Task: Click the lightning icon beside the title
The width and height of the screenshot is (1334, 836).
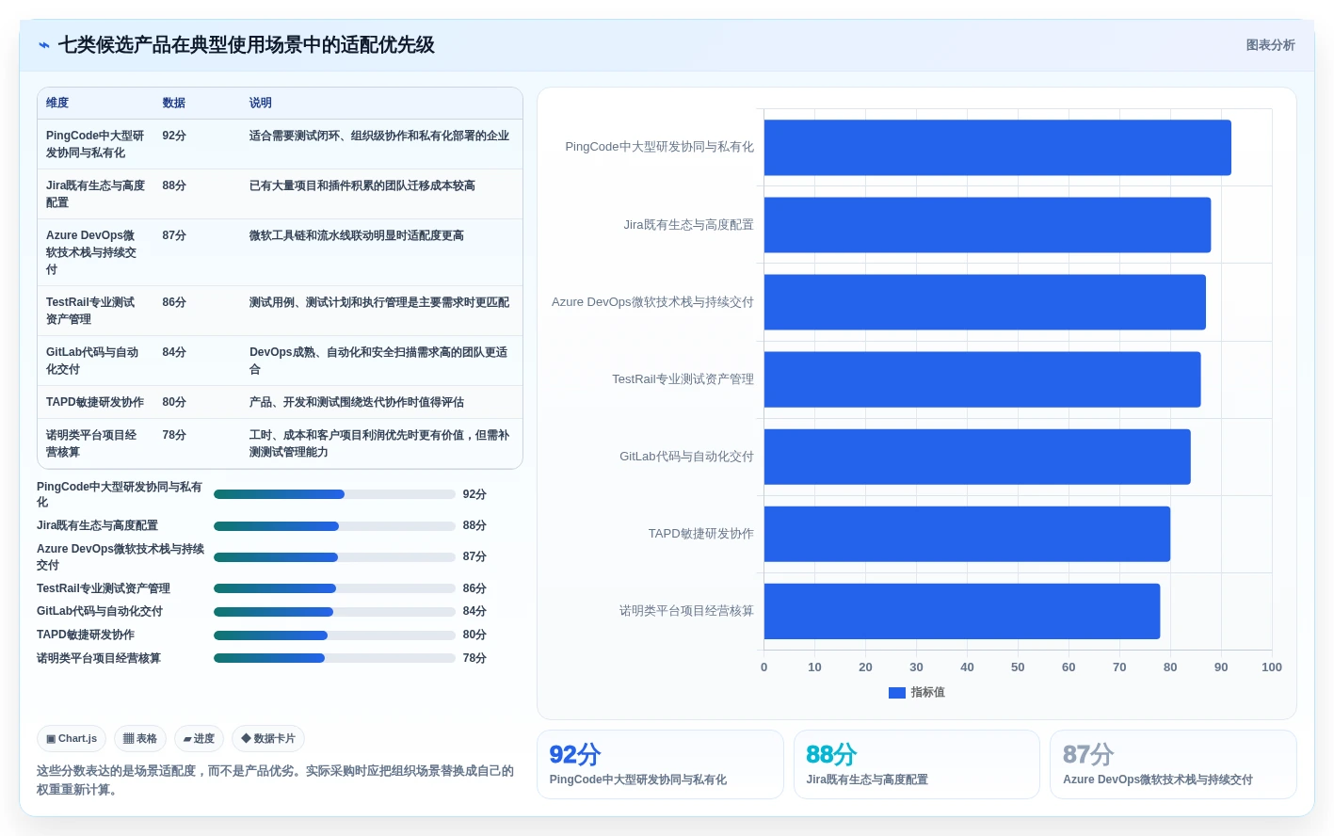Action: [x=43, y=45]
